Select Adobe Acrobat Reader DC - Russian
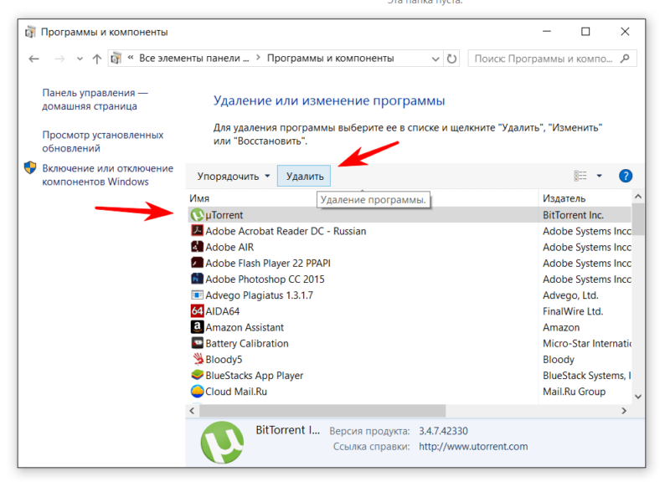The image size is (670, 492). coord(286,231)
